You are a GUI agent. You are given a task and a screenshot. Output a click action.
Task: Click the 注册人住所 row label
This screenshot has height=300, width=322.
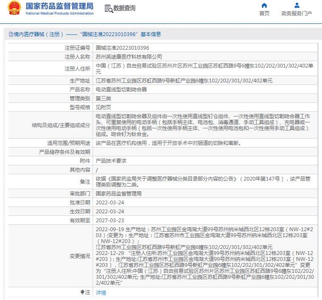pos(77,69)
